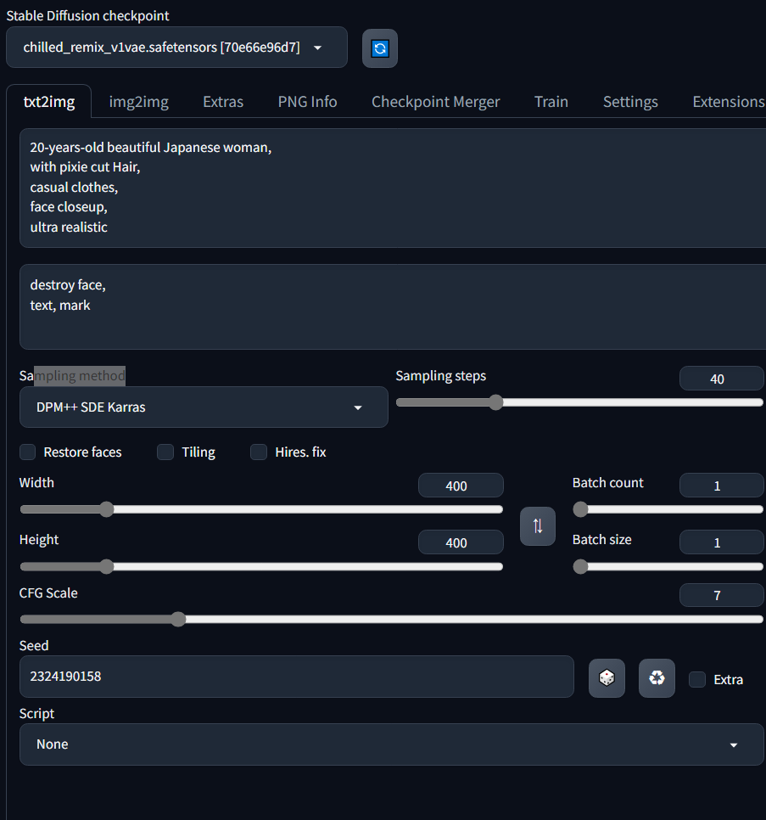Click the 'Seed' label text
Image resolution: width=766 pixels, height=820 pixels.
coord(34,645)
